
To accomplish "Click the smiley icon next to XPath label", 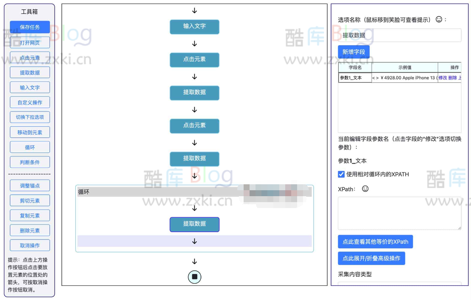I will click(365, 189).
